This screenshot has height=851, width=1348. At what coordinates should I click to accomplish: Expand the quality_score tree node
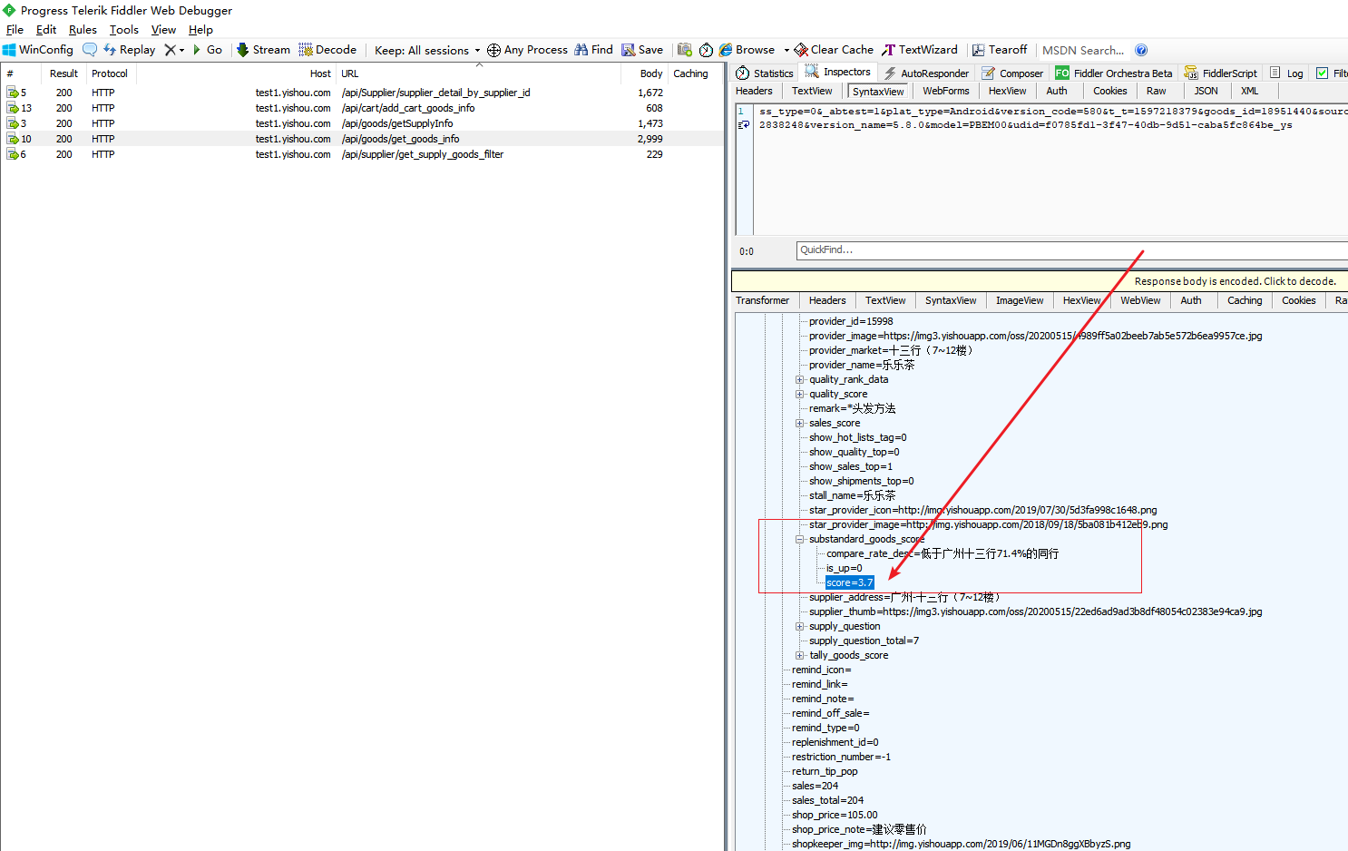800,394
